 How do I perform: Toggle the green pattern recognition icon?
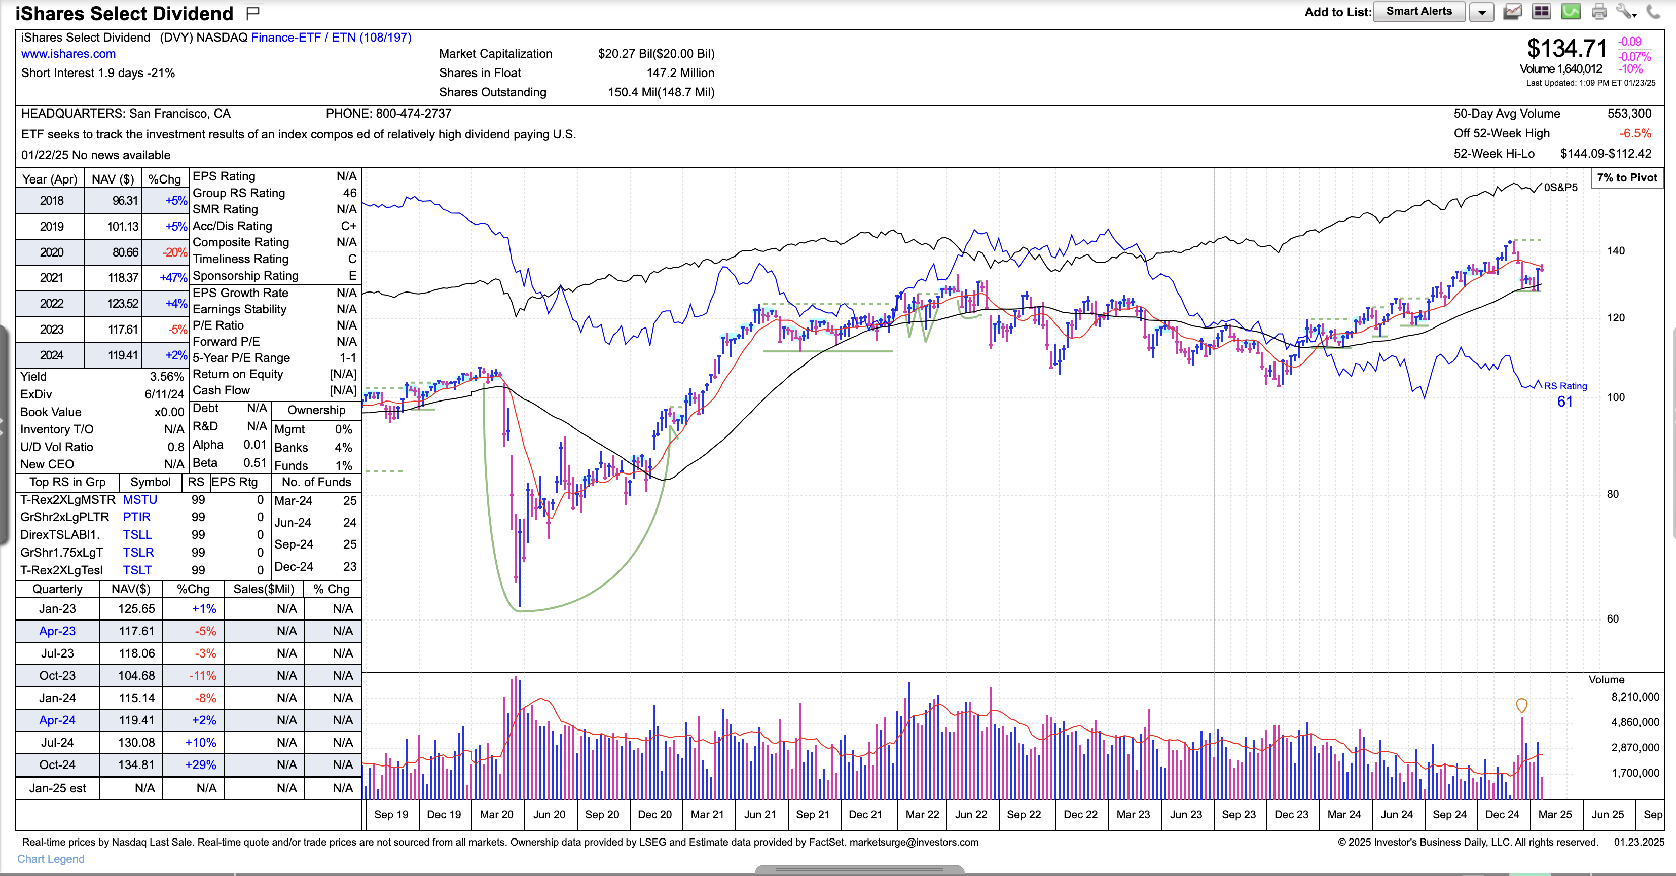click(1570, 12)
